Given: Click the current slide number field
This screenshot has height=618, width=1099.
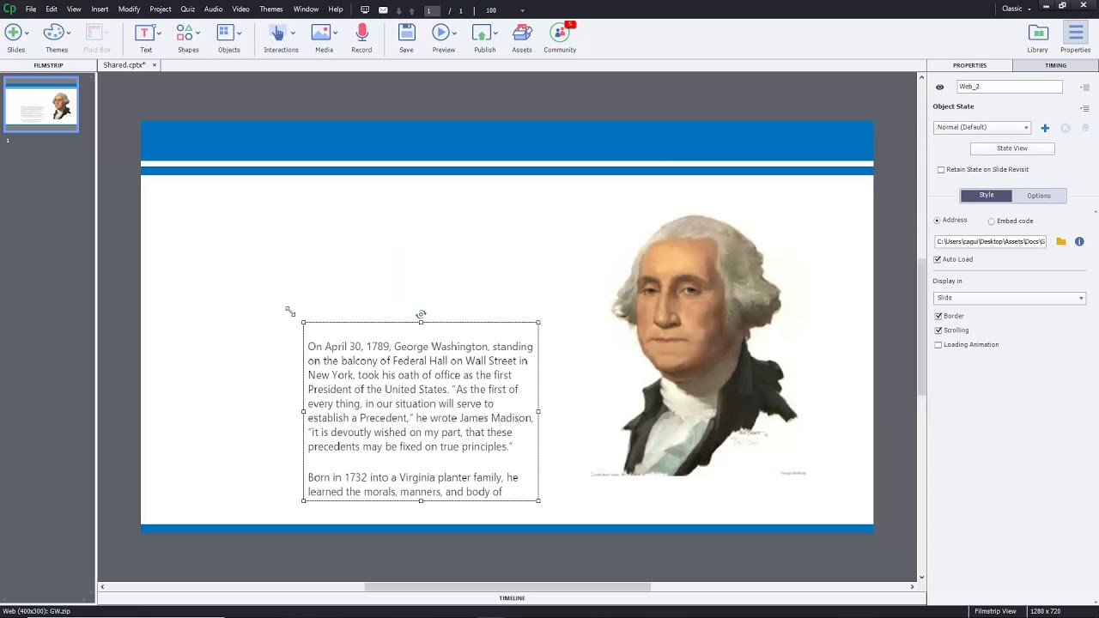Looking at the screenshot, I should pyautogui.click(x=432, y=10).
